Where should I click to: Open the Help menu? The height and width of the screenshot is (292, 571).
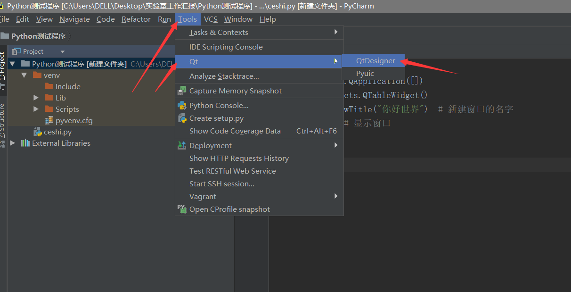(268, 19)
